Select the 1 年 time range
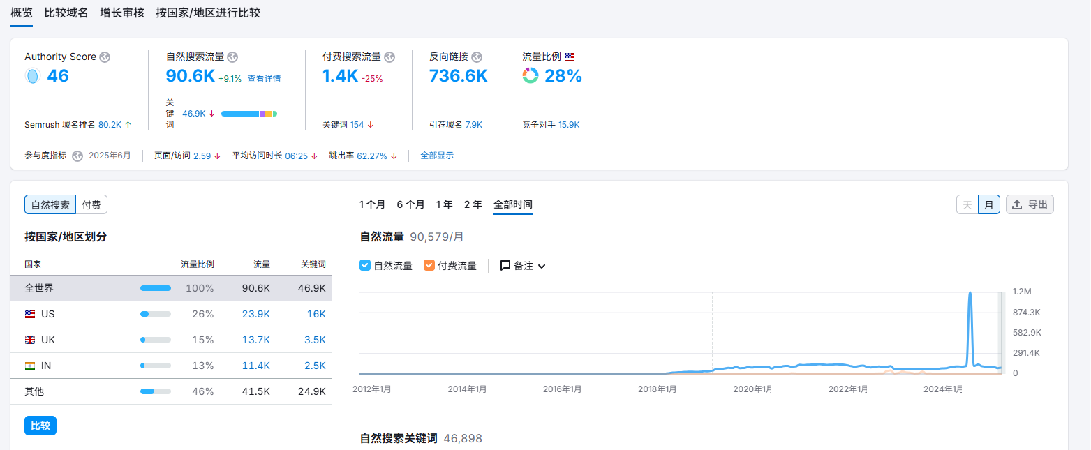 coord(444,205)
